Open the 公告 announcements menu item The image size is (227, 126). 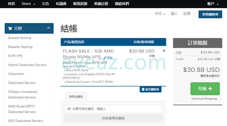point(45,4)
